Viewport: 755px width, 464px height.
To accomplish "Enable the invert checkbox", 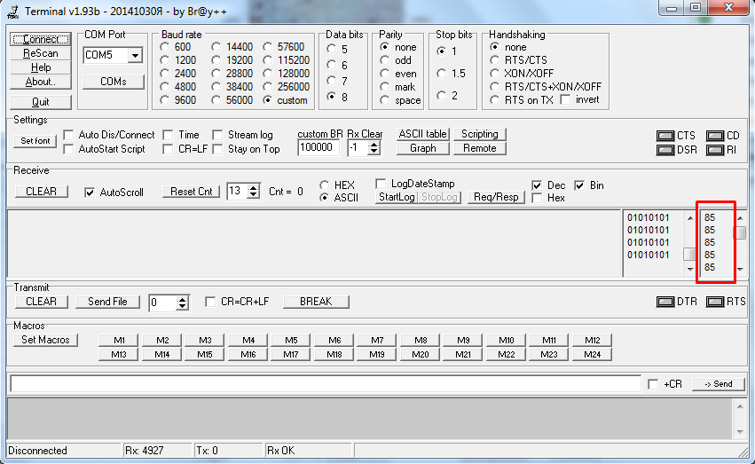I will coord(566,99).
